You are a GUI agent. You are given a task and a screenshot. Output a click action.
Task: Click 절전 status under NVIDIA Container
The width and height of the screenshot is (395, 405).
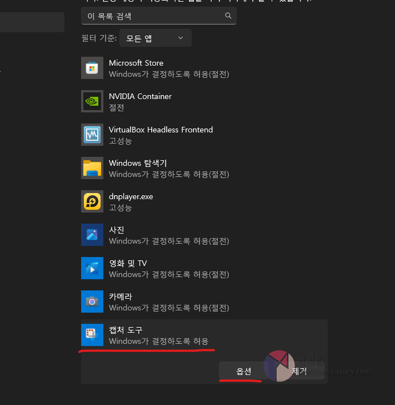[116, 107]
